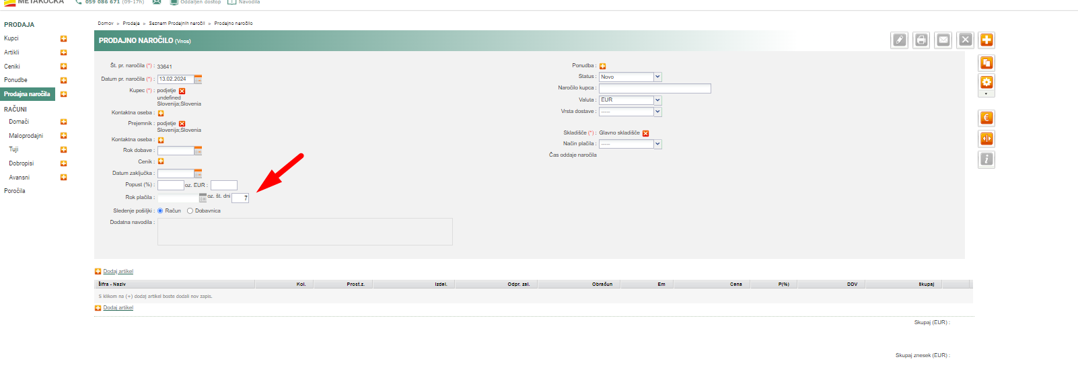Add new Tuji račun via plus icon
The height and width of the screenshot is (382, 1078).
(x=64, y=149)
